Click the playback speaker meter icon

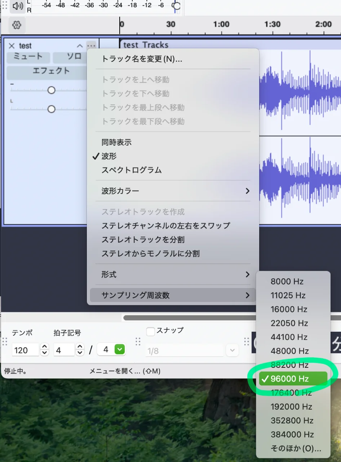coord(17,6)
